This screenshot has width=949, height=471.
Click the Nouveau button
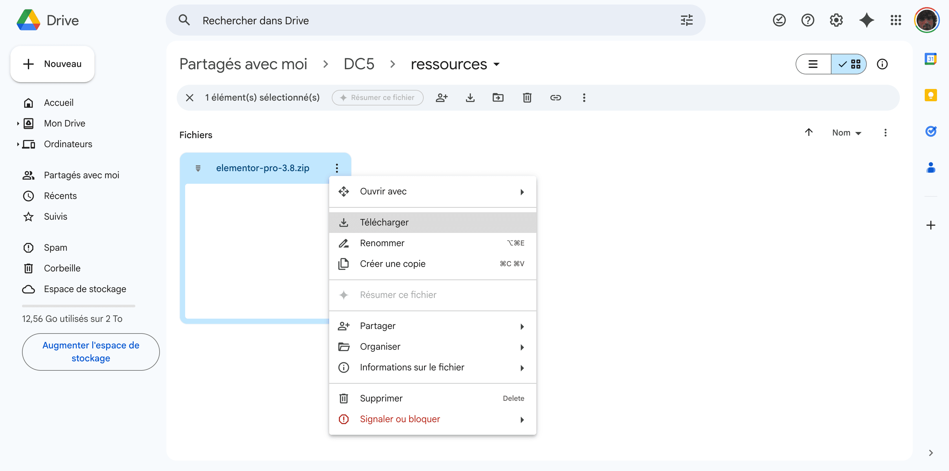52,64
